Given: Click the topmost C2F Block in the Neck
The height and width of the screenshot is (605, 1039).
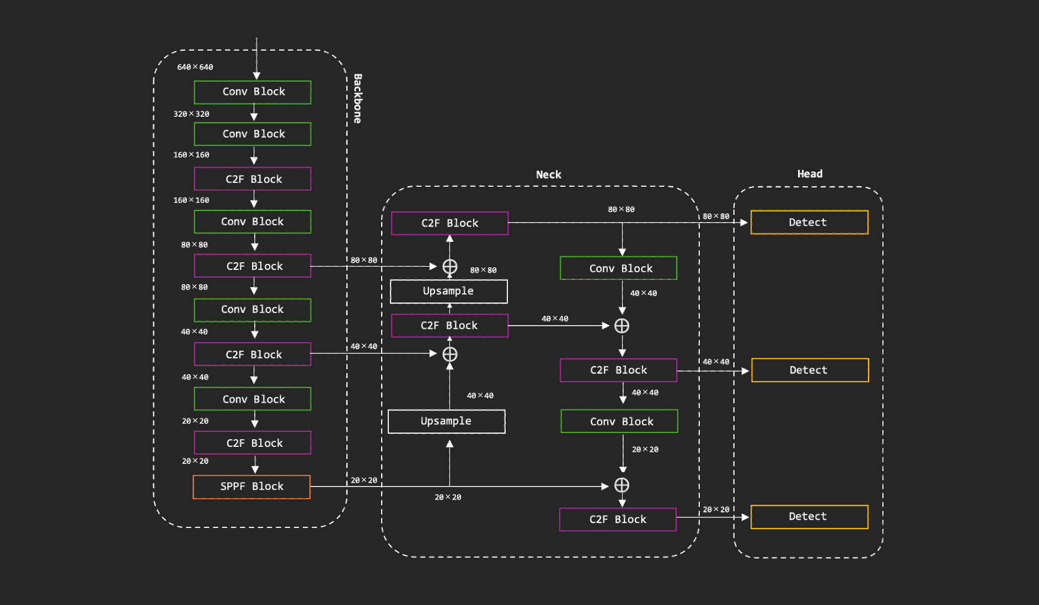Looking at the screenshot, I should (x=449, y=223).
